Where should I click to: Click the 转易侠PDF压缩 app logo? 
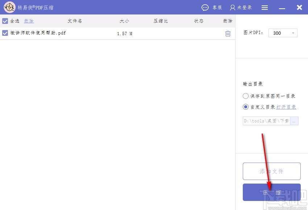[x=9, y=7]
